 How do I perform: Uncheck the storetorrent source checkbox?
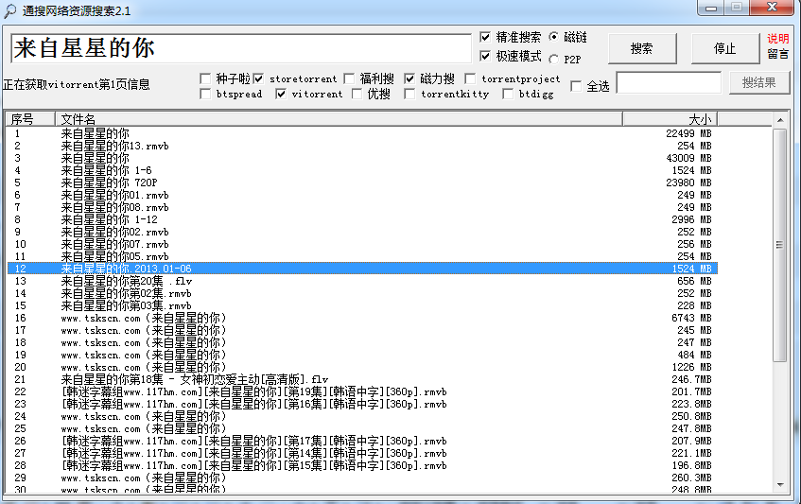[x=258, y=78]
